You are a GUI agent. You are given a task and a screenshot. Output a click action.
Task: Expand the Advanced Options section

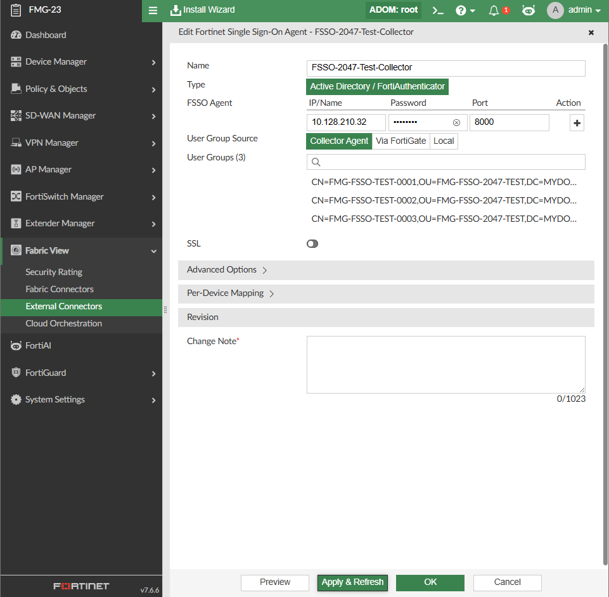(386, 270)
